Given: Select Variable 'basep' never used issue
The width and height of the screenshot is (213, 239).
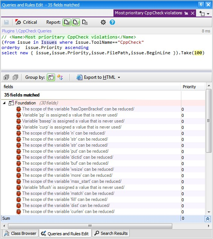Looking at the screenshot, I should (103, 121).
